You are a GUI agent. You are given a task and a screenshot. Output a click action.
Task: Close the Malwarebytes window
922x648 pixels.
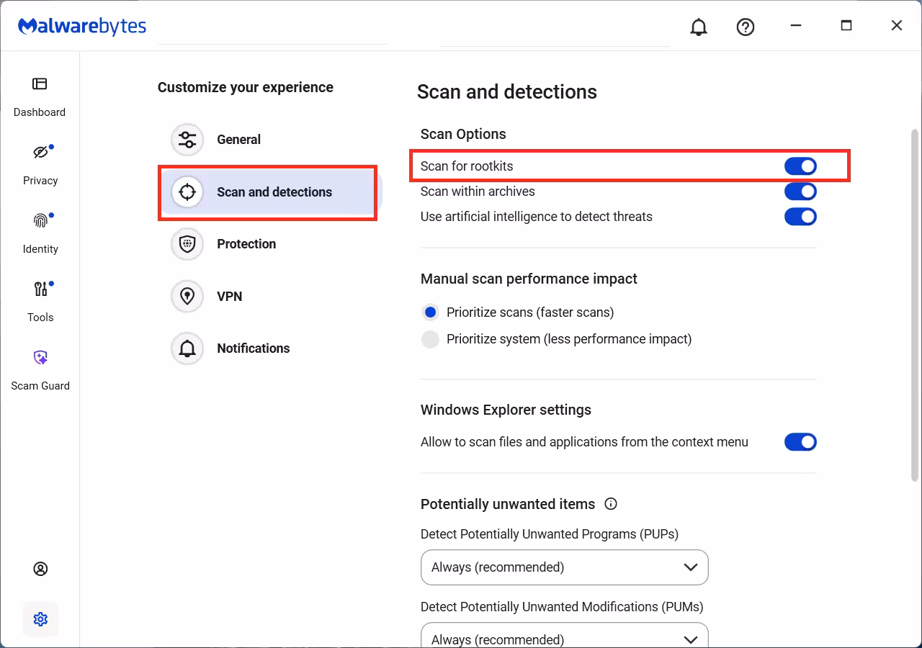click(x=897, y=25)
